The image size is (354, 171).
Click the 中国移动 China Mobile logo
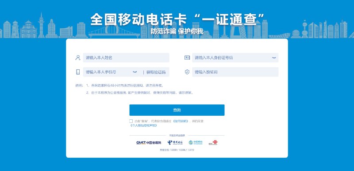[196, 142]
